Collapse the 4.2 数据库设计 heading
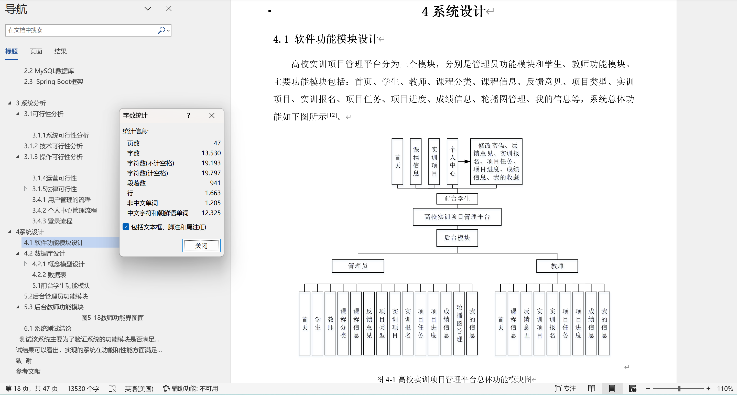 17,253
